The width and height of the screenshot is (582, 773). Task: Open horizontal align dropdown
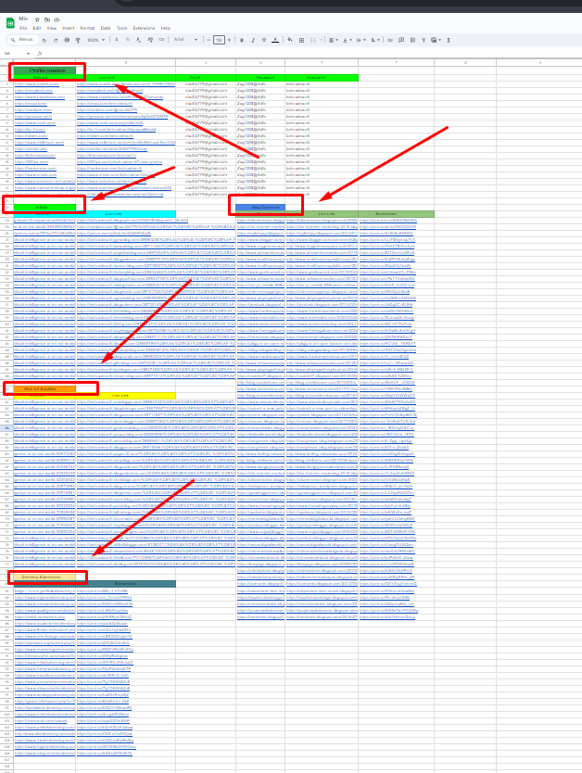tap(334, 40)
